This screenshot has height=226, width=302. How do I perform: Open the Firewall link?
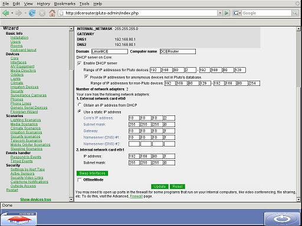point(136,196)
